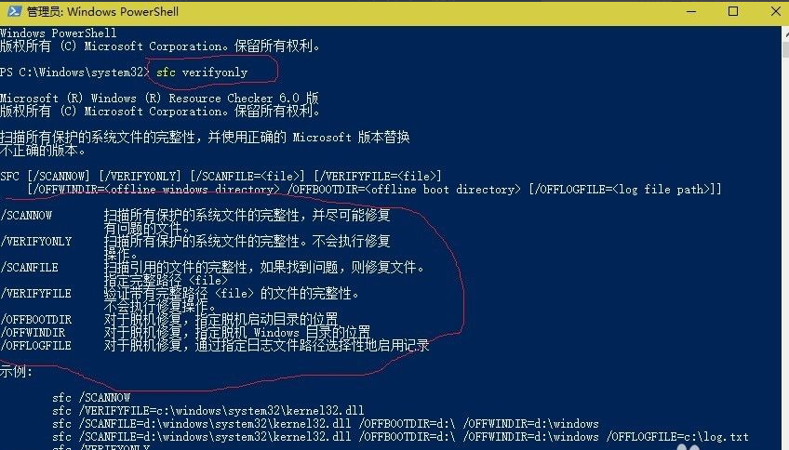Viewport: 789px width, 450px height.
Task: Click the PS C:\Windows\system32 prompt text
Action: (x=74, y=73)
